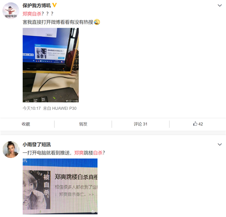This screenshot has width=226, height=217.
Task: Expand second post's options chevron
Action: (220, 144)
